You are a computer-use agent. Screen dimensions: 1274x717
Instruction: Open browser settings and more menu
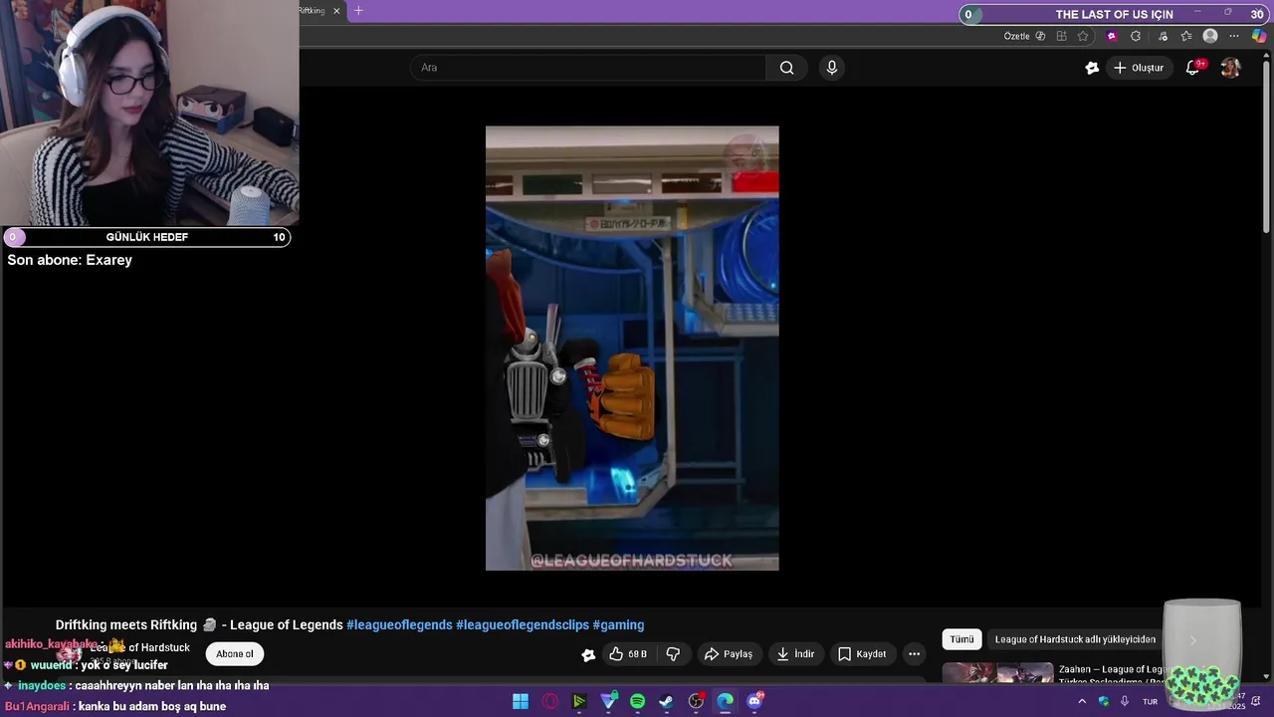coord(1234,36)
